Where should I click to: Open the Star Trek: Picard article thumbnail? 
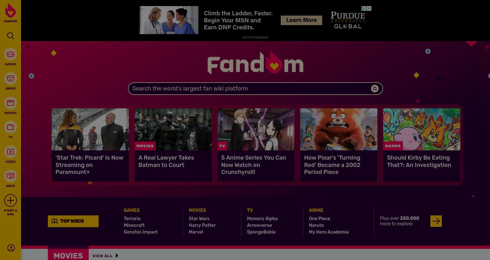pyautogui.click(x=90, y=129)
